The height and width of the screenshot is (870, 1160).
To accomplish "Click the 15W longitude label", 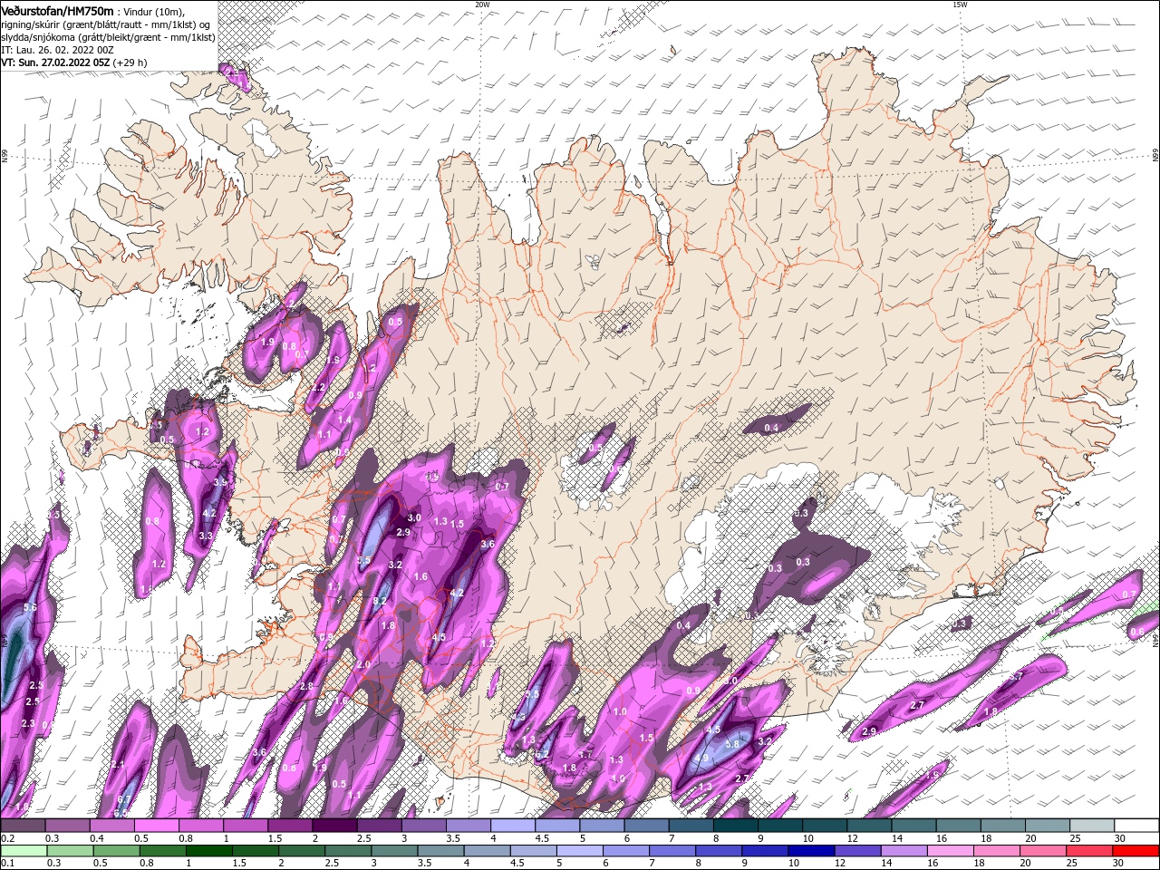I will coord(960,5).
